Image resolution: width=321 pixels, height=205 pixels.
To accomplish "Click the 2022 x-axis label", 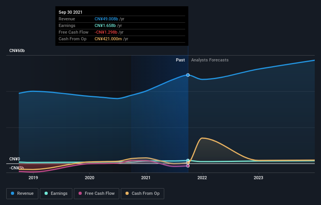I will pos(202,178).
